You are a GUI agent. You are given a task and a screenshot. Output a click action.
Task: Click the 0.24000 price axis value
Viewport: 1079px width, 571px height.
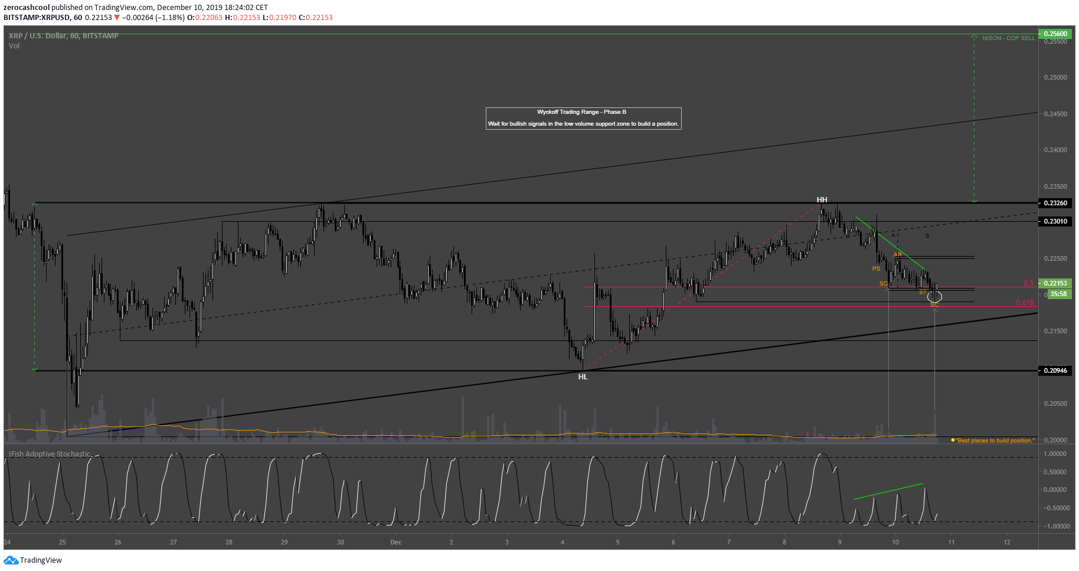coord(1055,150)
